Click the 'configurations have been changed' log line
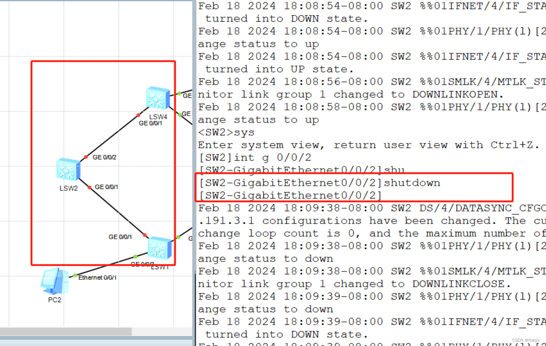546x346 pixels. pos(372,221)
